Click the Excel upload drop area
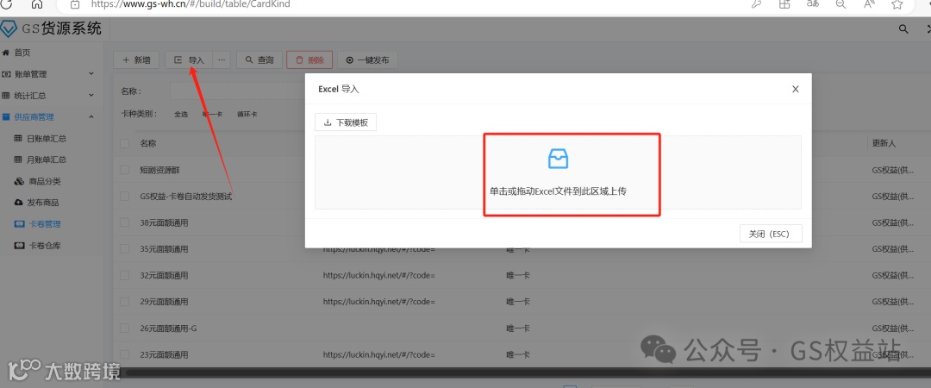The height and width of the screenshot is (388, 931). (558, 172)
